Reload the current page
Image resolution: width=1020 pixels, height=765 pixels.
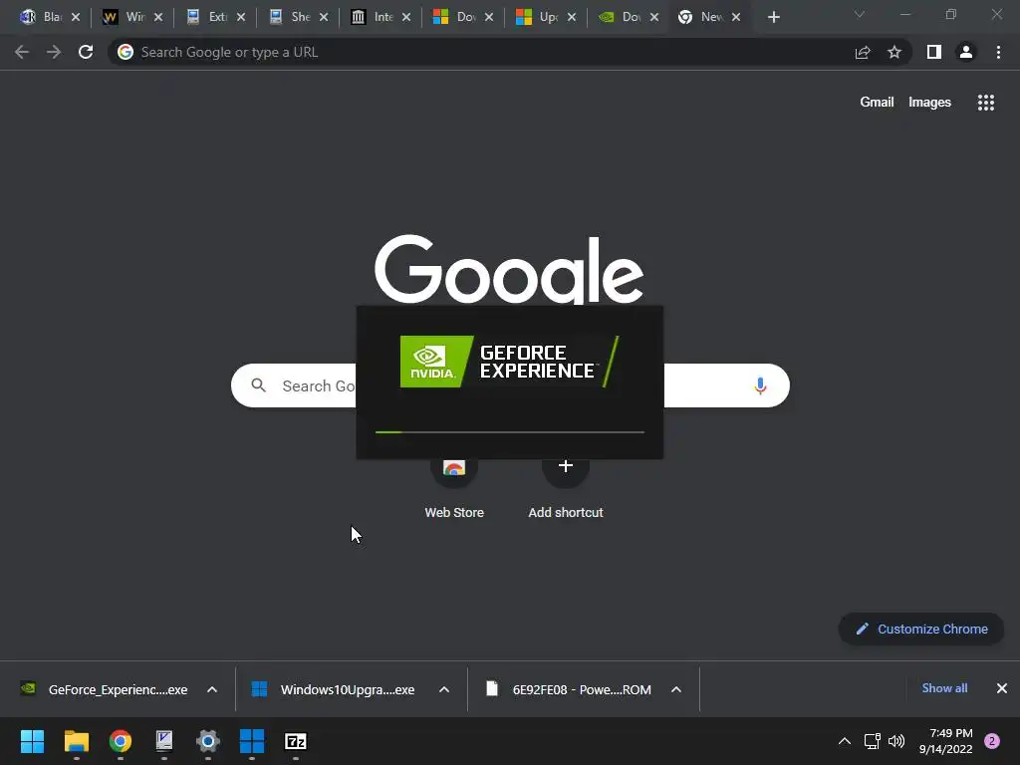tap(86, 52)
